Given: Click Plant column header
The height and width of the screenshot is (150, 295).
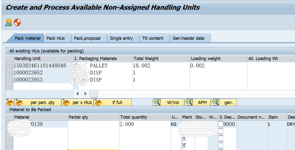Looking at the screenshot, I should (x=188, y=117).
